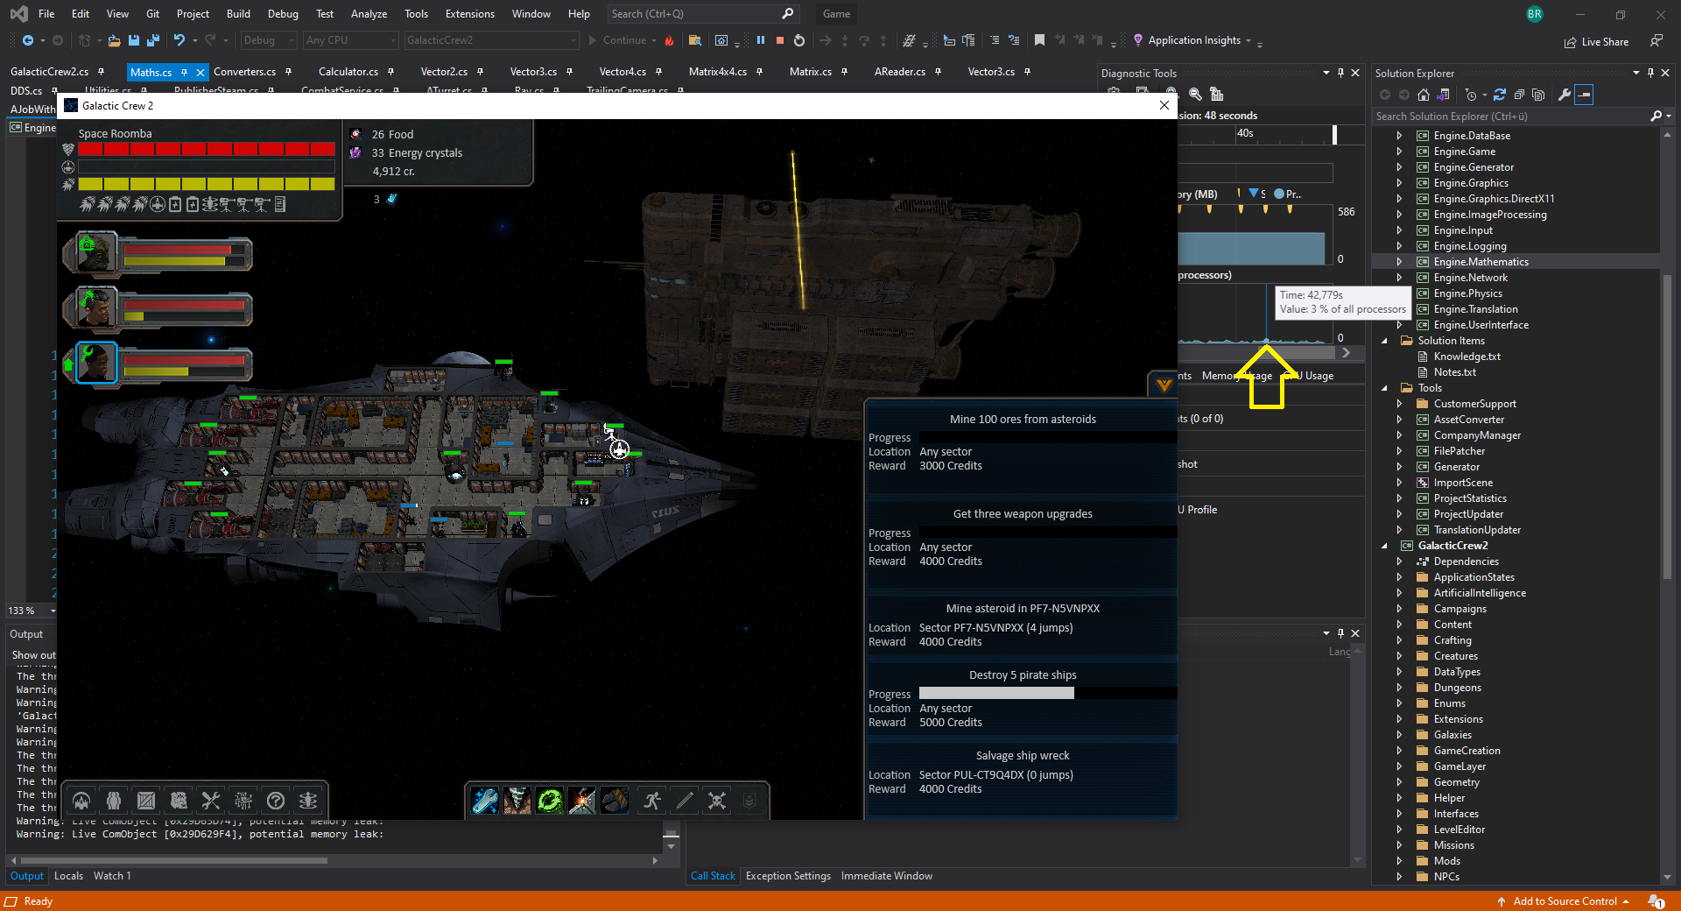The height and width of the screenshot is (911, 1681).
Task: Click the skull and crossbones icon in game
Action: pos(717,801)
